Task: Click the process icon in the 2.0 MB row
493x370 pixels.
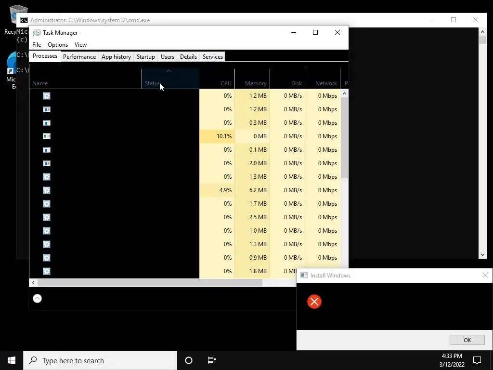Action: coord(47,163)
